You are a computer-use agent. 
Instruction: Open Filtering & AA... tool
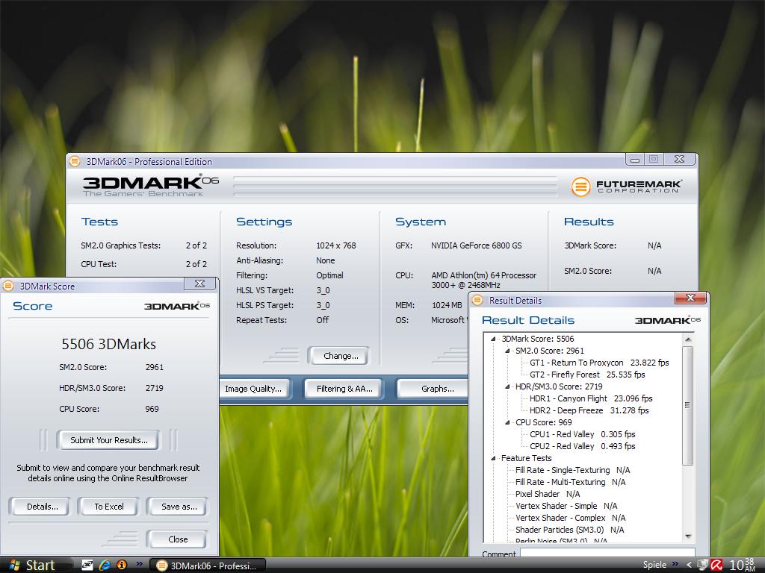pyautogui.click(x=344, y=389)
